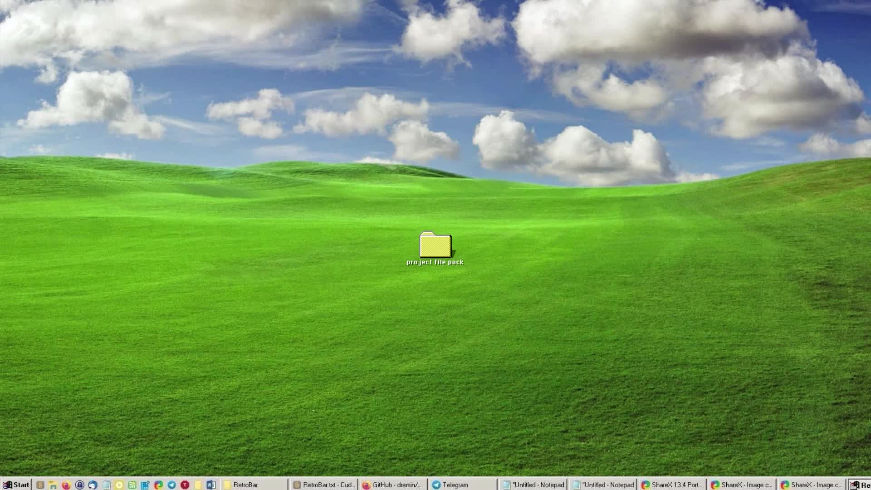Screen dimensions: 871x490
Task: Click the yellow play-button quick launch icon
Action: [119, 485]
